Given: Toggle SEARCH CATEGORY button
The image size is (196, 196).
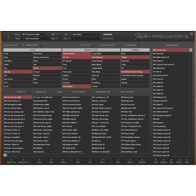Looking at the screenshot, I should tap(117, 45).
